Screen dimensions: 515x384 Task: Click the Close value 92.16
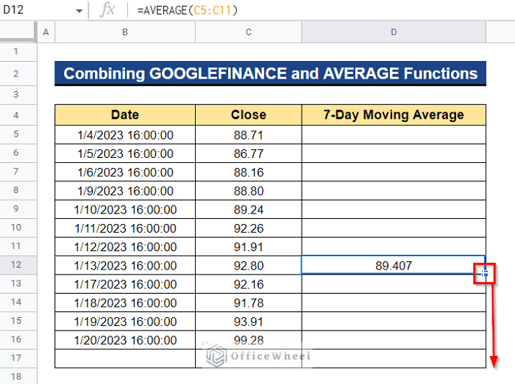point(249,284)
